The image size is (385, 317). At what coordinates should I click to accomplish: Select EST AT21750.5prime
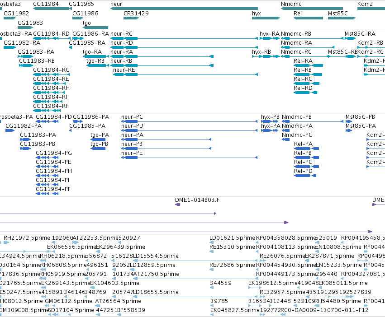pos(195,279)
